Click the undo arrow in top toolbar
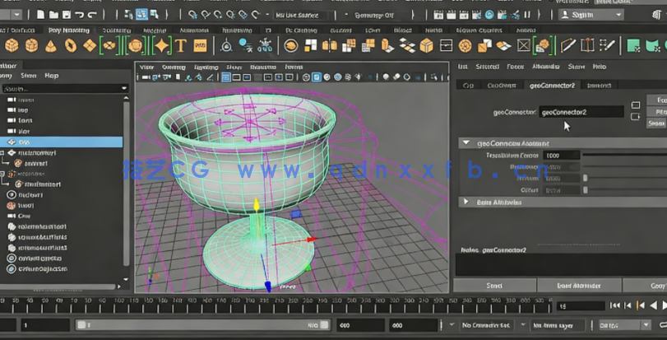 pos(80,15)
